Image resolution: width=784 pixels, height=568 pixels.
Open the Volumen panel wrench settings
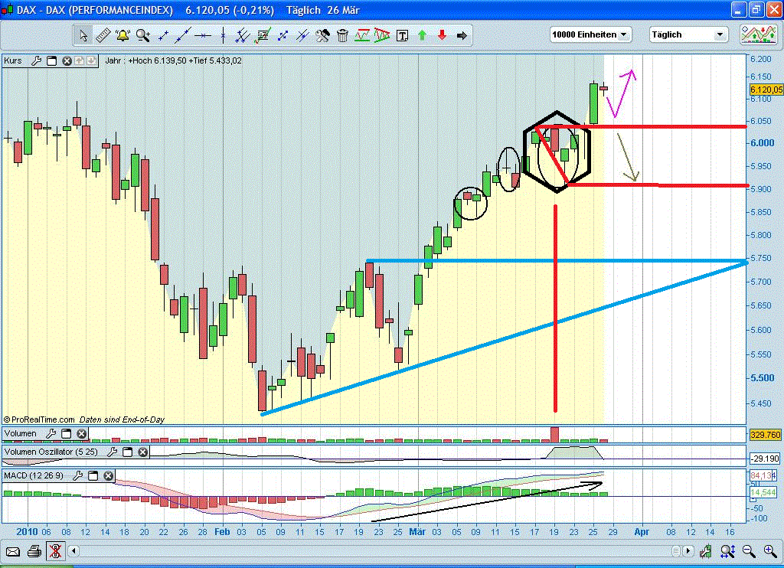pyautogui.click(x=51, y=433)
